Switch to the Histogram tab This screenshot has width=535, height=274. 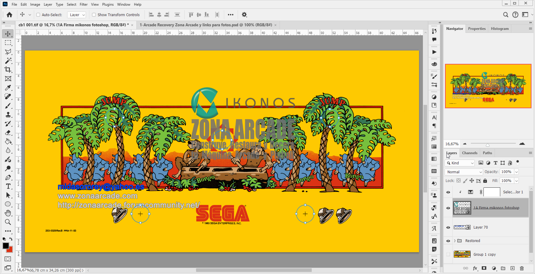[x=500, y=29]
